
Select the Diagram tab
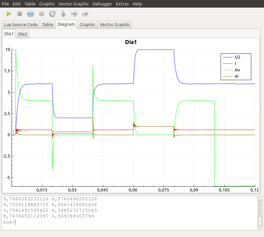(66, 24)
